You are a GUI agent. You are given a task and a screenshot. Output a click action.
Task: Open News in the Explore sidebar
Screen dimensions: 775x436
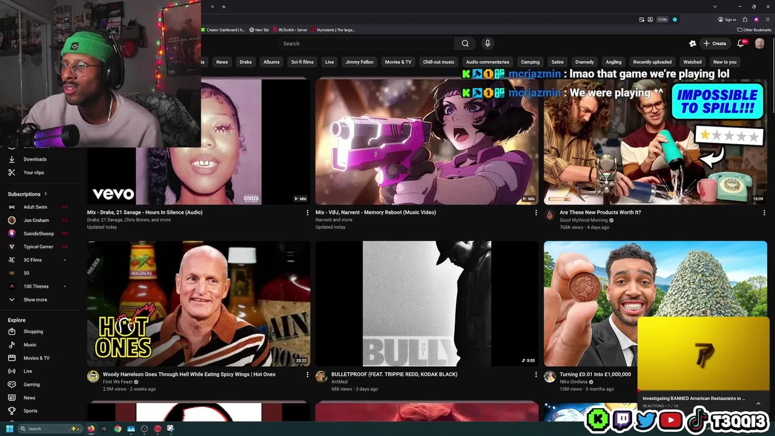click(30, 398)
